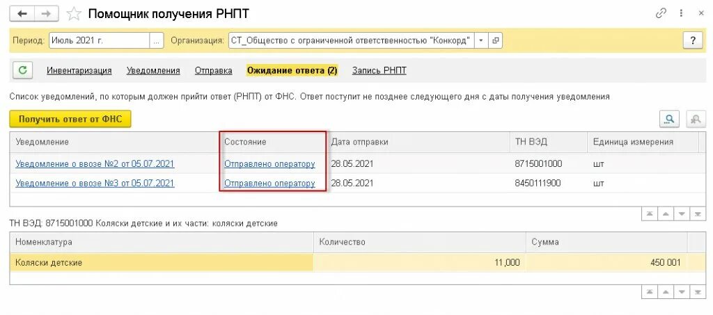
Task: Open search with the magnifier icon
Action: tap(669, 119)
